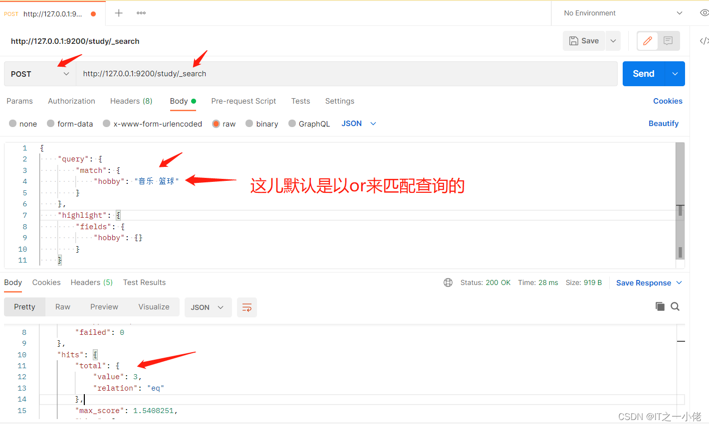Viewport: 709px width, 426px height.
Task: Change the request body JSON format dropdown
Action: [359, 124]
